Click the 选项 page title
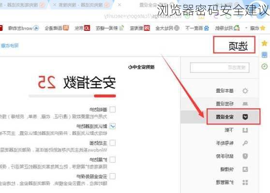This screenshot has height=193, width=270. pos(239,46)
